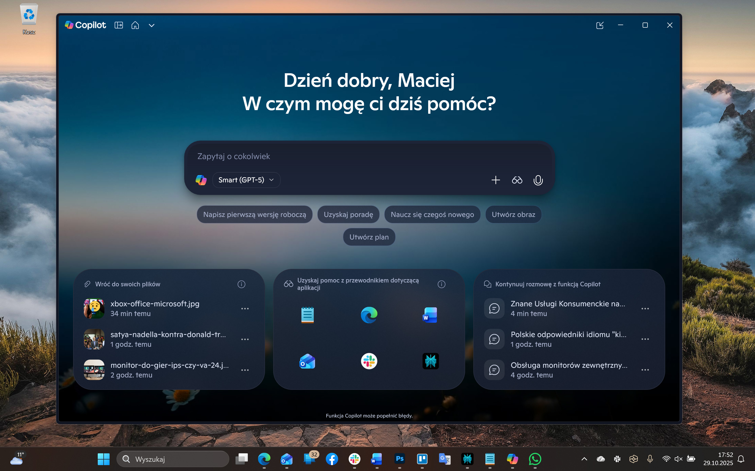The width and height of the screenshot is (755, 471).
Task: Open the sidebar panel toggle icon
Action: coord(119,25)
